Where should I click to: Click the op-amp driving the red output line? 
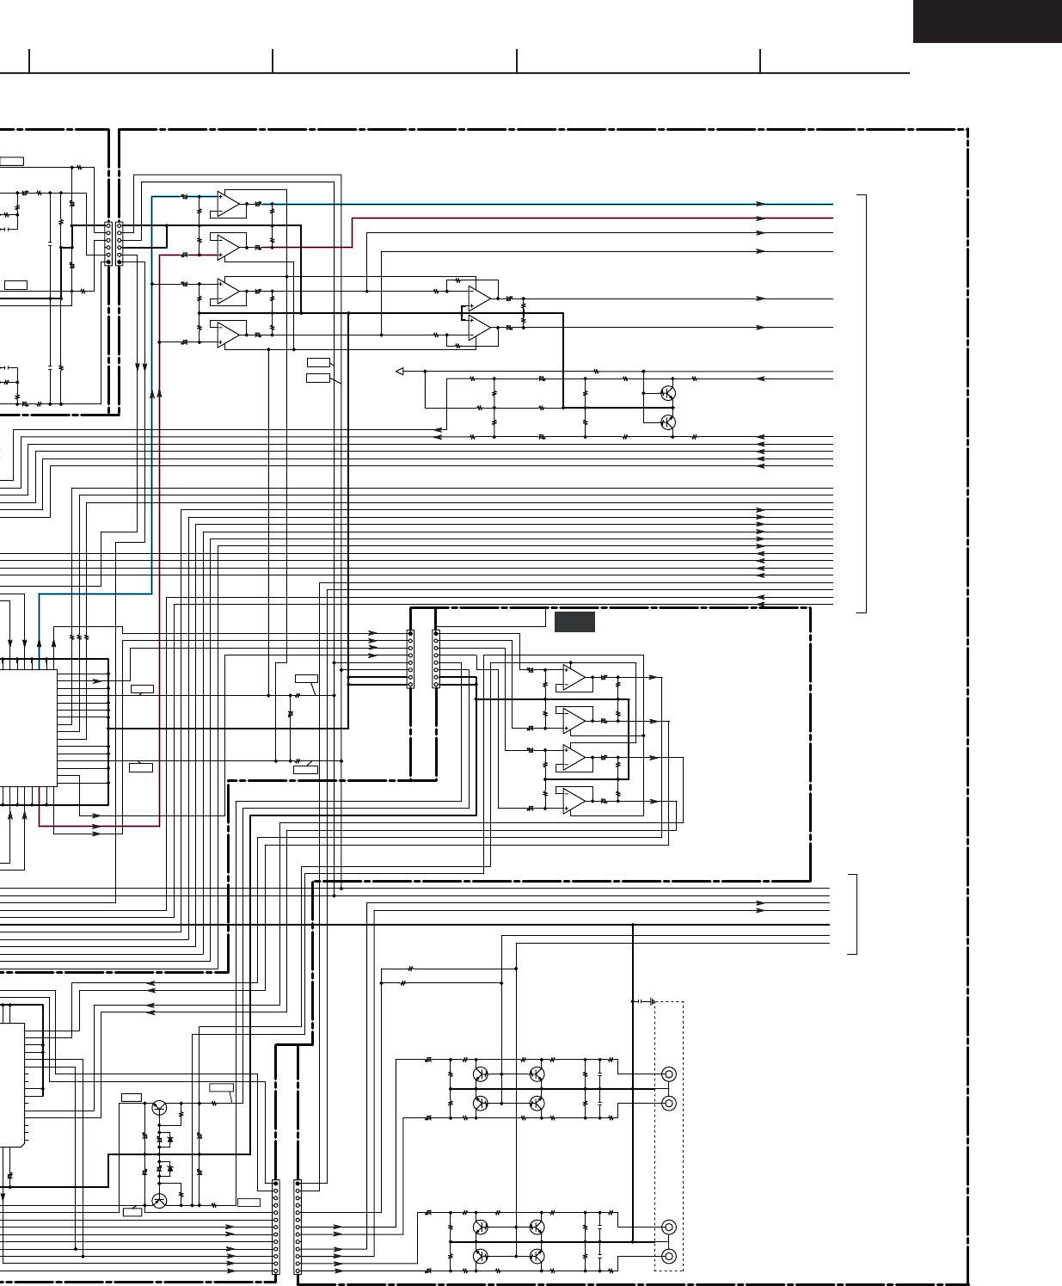pos(229,248)
